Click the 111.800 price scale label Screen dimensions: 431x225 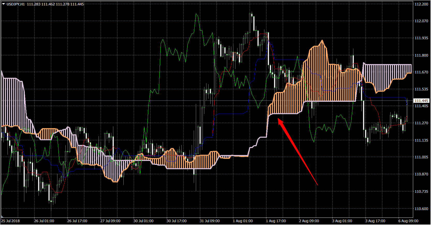pos(421,55)
